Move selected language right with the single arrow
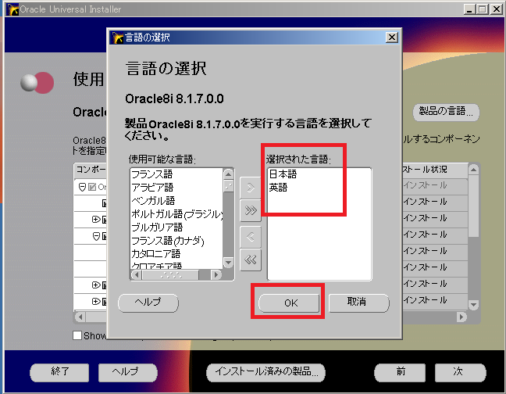The width and height of the screenshot is (506, 394). (251, 188)
